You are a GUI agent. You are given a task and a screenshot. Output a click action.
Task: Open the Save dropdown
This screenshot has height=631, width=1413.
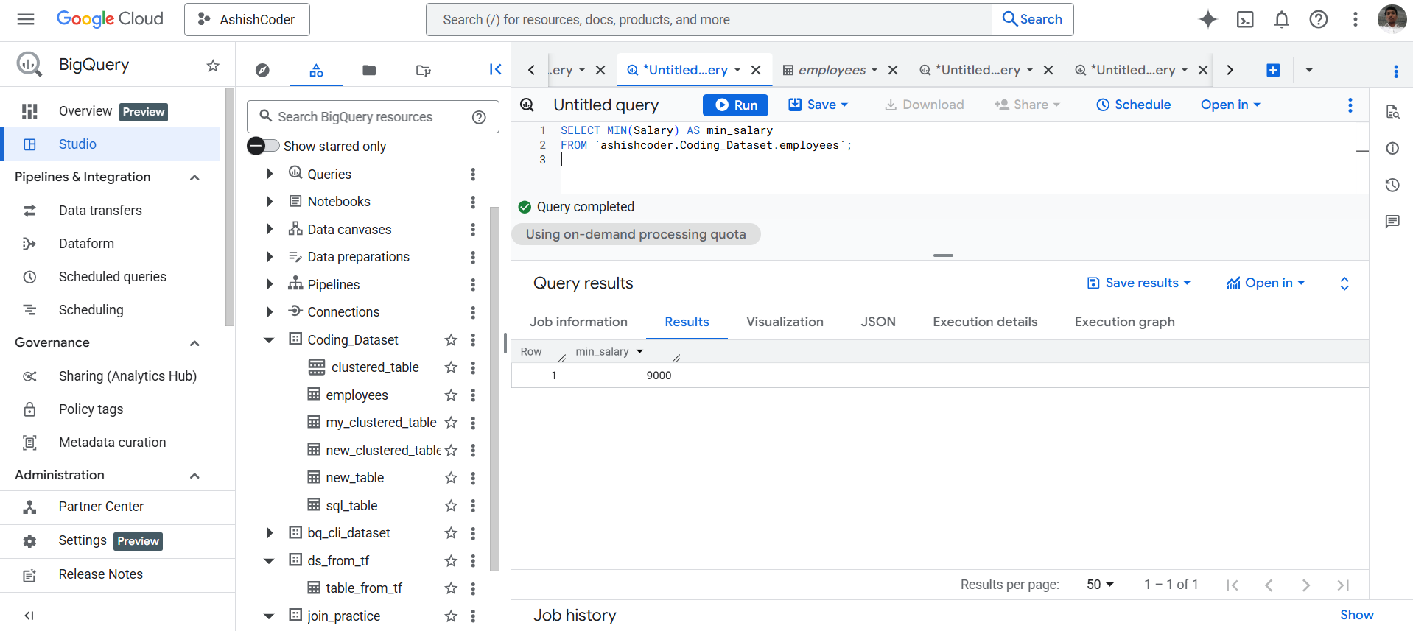click(x=818, y=105)
